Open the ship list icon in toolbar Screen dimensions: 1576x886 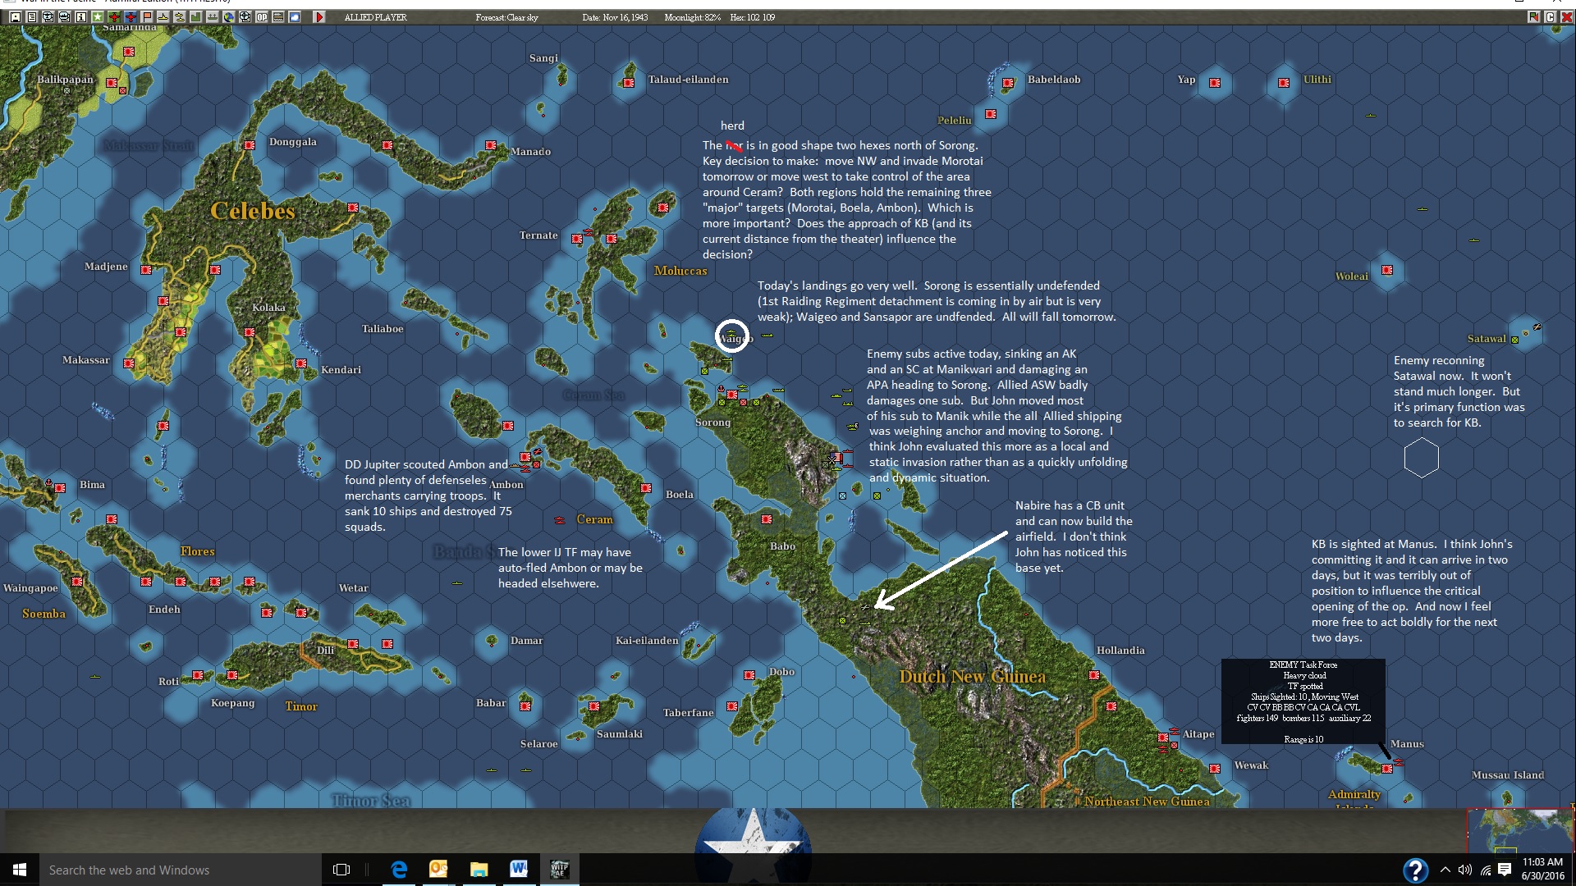tap(64, 16)
